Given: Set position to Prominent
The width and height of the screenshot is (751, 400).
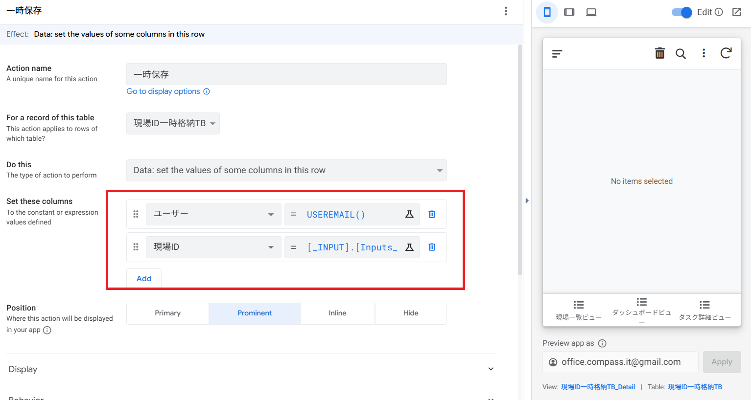Looking at the screenshot, I should coord(255,313).
